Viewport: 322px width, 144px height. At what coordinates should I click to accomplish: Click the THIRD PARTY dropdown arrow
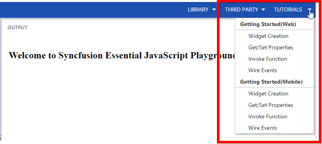coord(263,9)
